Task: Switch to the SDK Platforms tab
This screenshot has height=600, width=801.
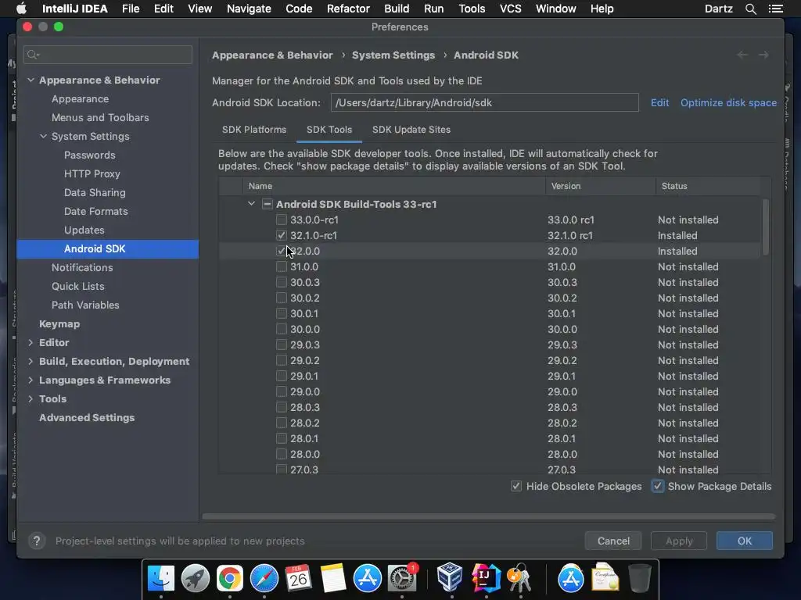Action: click(254, 130)
